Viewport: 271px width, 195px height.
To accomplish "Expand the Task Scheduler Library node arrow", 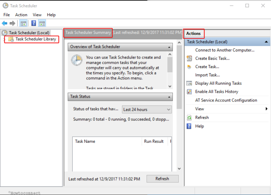I will (5, 39).
